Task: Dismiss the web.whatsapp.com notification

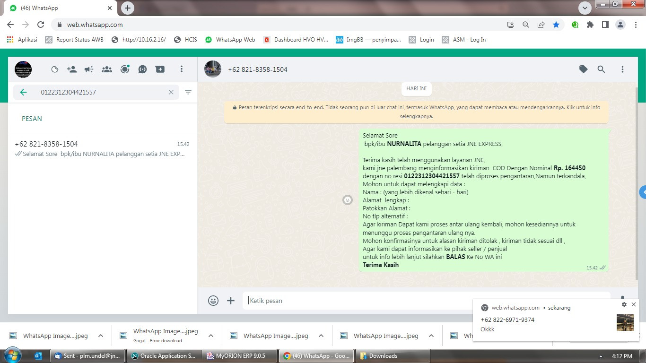Action: pyautogui.click(x=634, y=304)
